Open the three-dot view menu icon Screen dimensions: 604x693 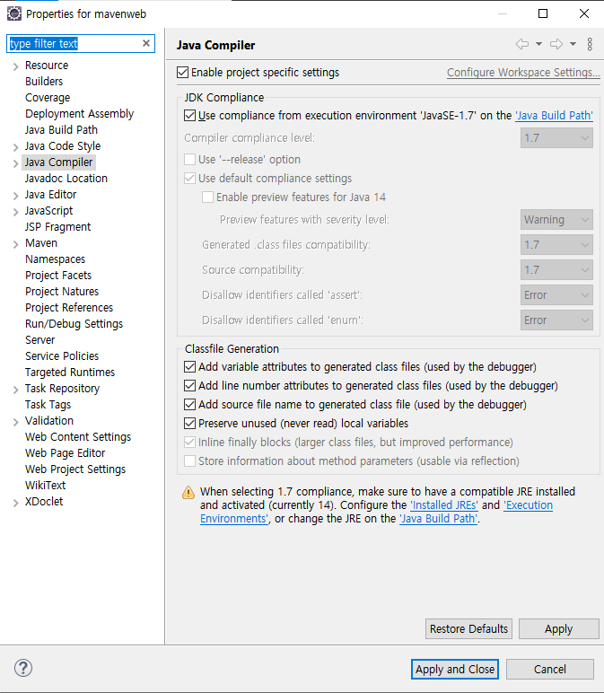[590, 44]
